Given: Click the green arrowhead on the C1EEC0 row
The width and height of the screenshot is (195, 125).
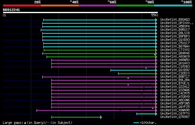Looking at the screenshot, I should [156, 74].
